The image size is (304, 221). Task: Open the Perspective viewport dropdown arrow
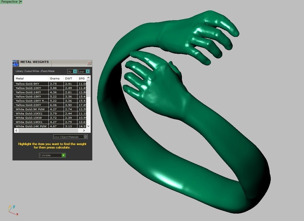pos(21,2)
